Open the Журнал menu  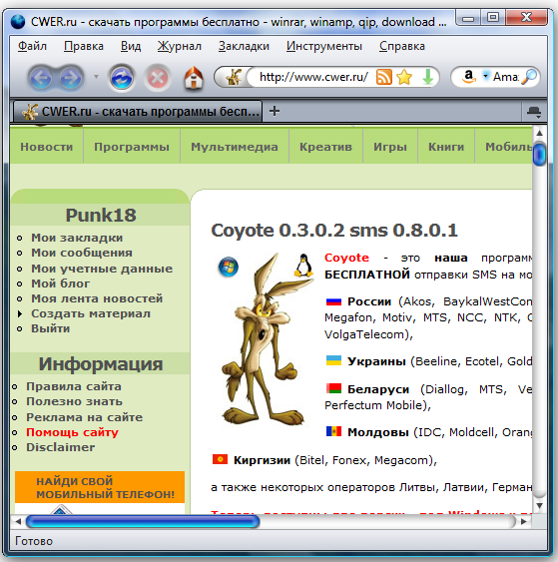coord(180,46)
